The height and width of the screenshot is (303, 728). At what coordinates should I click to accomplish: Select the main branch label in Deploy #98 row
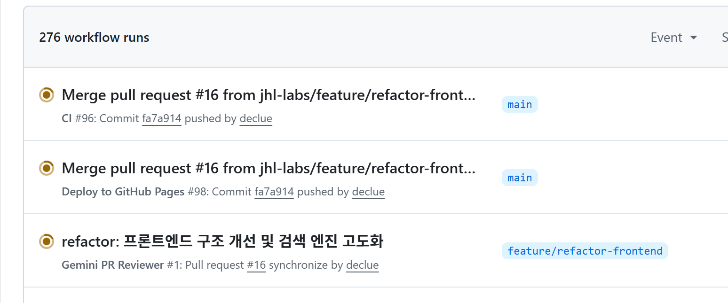point(520,178)
